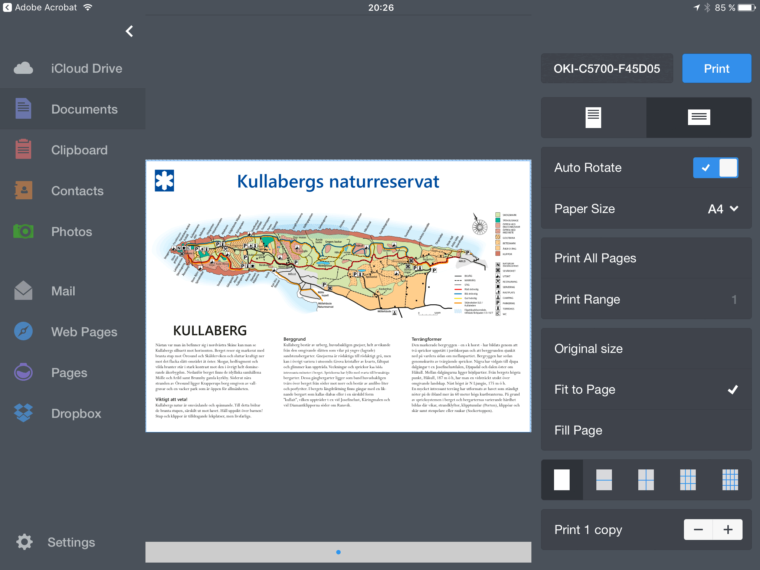This screenshot has width=760, height=570.
Task: Collapse the sidebar with the back chevron
Action: pyautogui.click(x=129, y=31)
